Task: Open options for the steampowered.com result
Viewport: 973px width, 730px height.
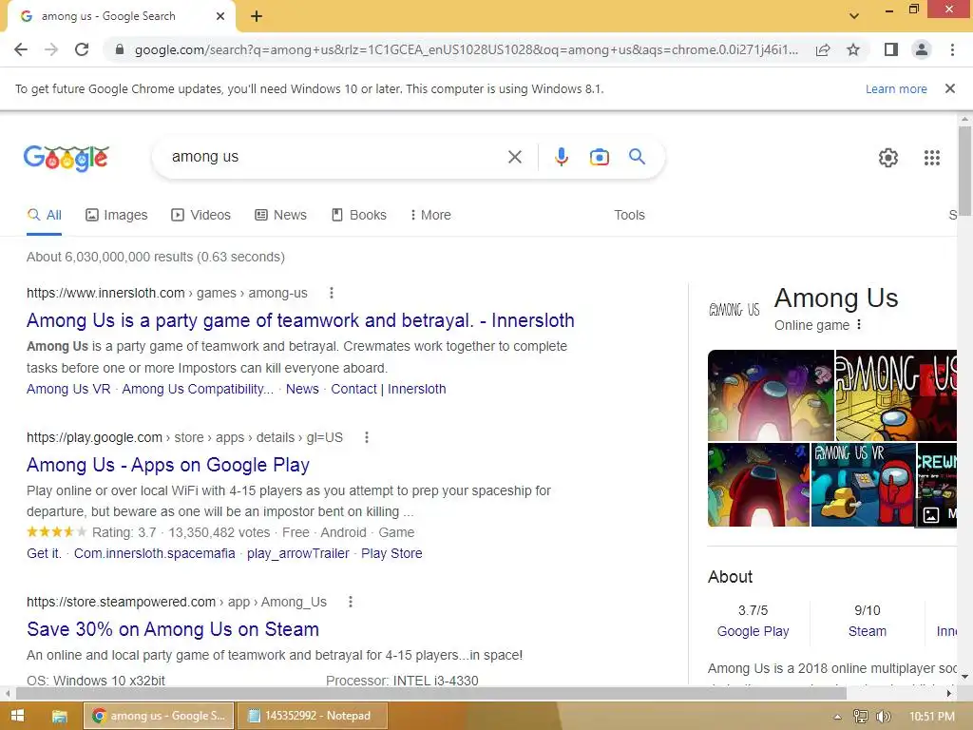Action: (x=351, y=602)
